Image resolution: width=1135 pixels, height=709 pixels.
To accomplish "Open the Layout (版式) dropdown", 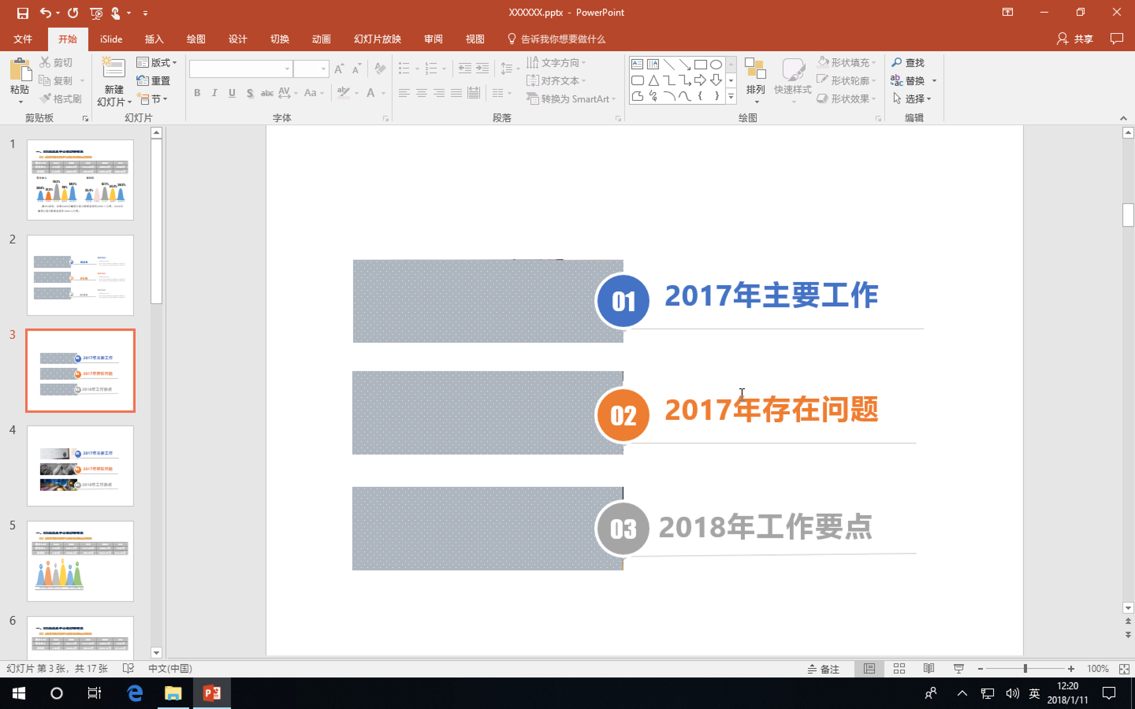I will tap(157, 63).
